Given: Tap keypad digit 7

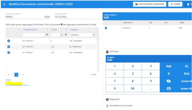Looking at the screenshot, I should pos(115,81).
